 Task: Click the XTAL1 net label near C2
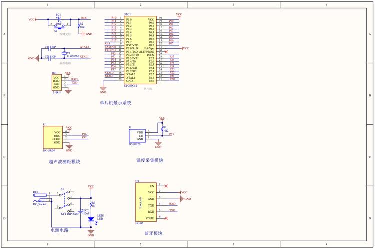click(84, 56)
